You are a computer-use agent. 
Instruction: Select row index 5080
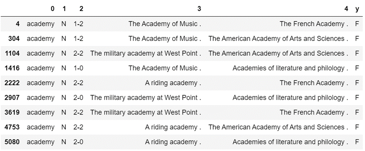[12, 142]
